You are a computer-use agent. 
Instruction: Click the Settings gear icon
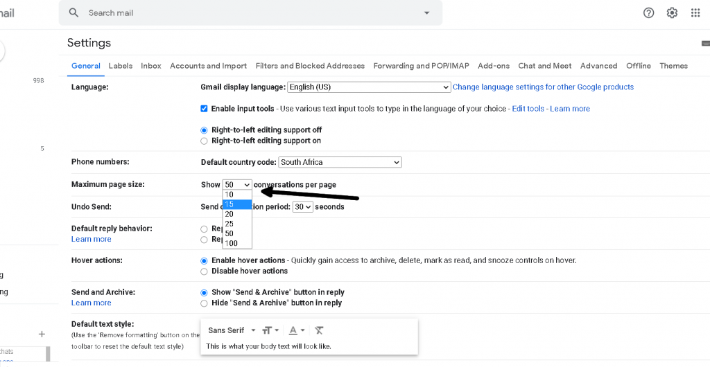pyautogui.click(x=672, y=13)
